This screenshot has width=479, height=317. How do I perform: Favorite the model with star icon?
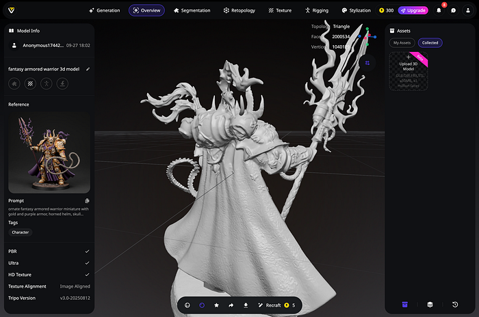coord(216,305)
